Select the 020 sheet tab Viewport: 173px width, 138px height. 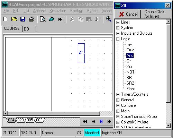pyautogui.click(x=20, y=120)
